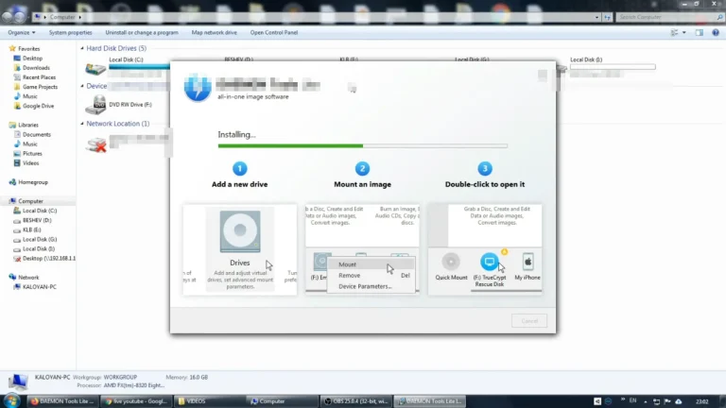Click the cloud icon in system tray
Viewport: 726px width, 408px height.
[x=679, y=401]
